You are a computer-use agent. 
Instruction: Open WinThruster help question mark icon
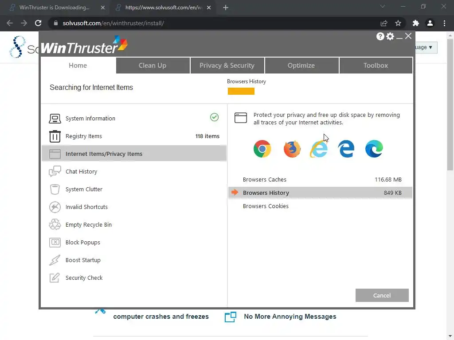[x=380, y=36]
